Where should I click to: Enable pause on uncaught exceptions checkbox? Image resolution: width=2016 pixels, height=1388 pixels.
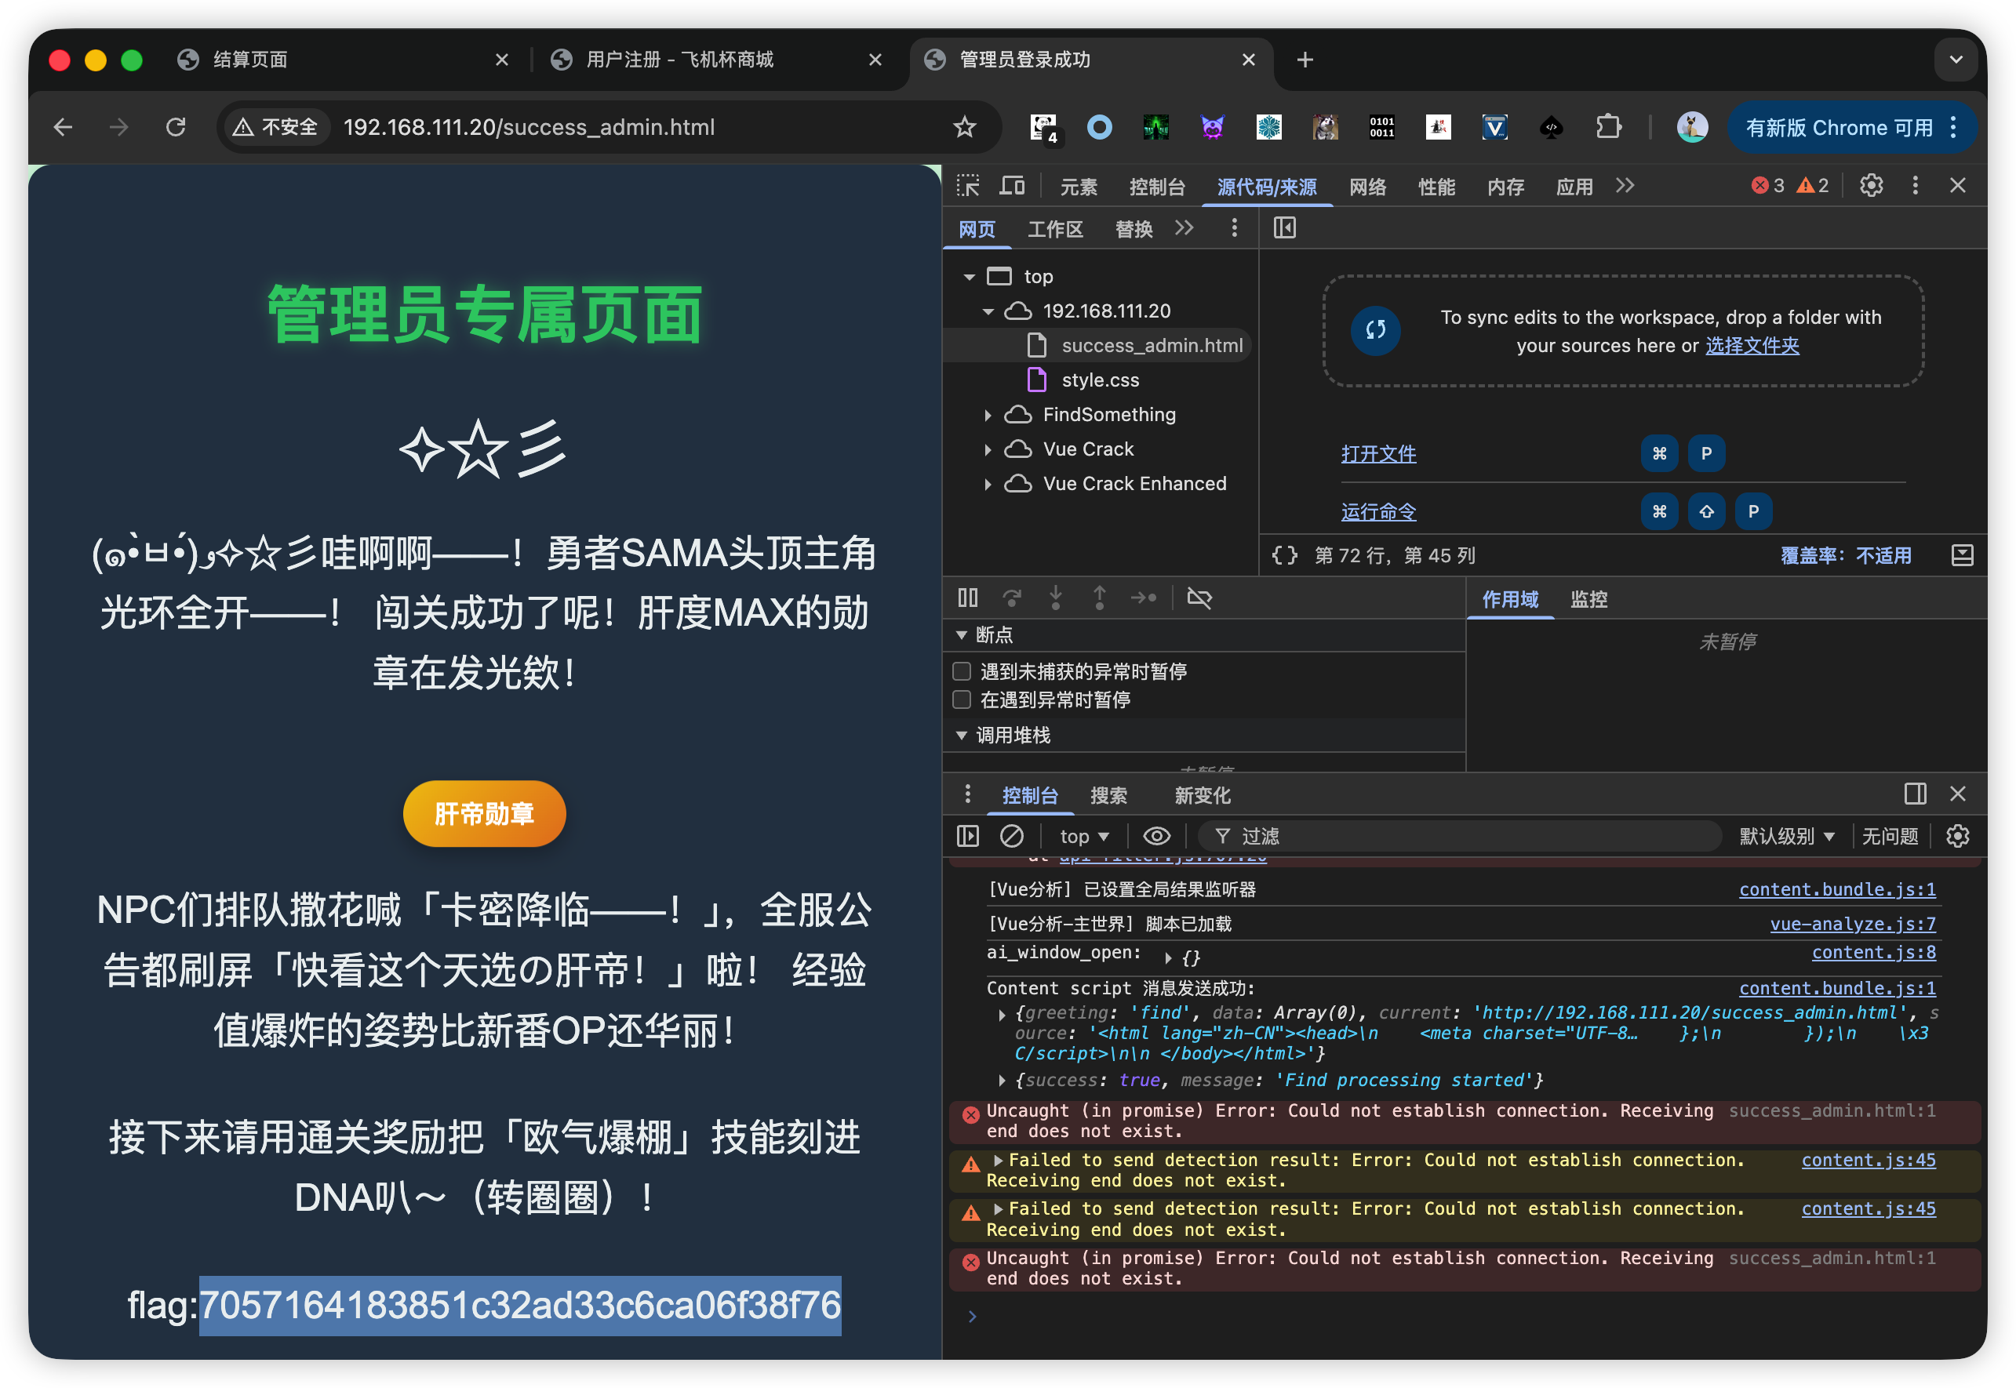962,671
